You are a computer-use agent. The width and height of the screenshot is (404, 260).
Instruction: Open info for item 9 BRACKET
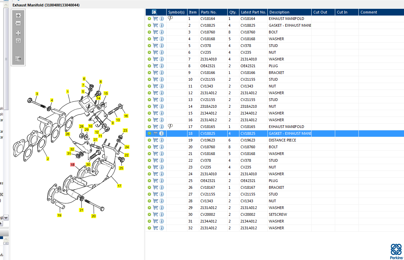point(162,73)
